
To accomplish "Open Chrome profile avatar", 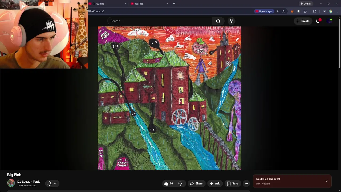I will click(x=331, y=11).
